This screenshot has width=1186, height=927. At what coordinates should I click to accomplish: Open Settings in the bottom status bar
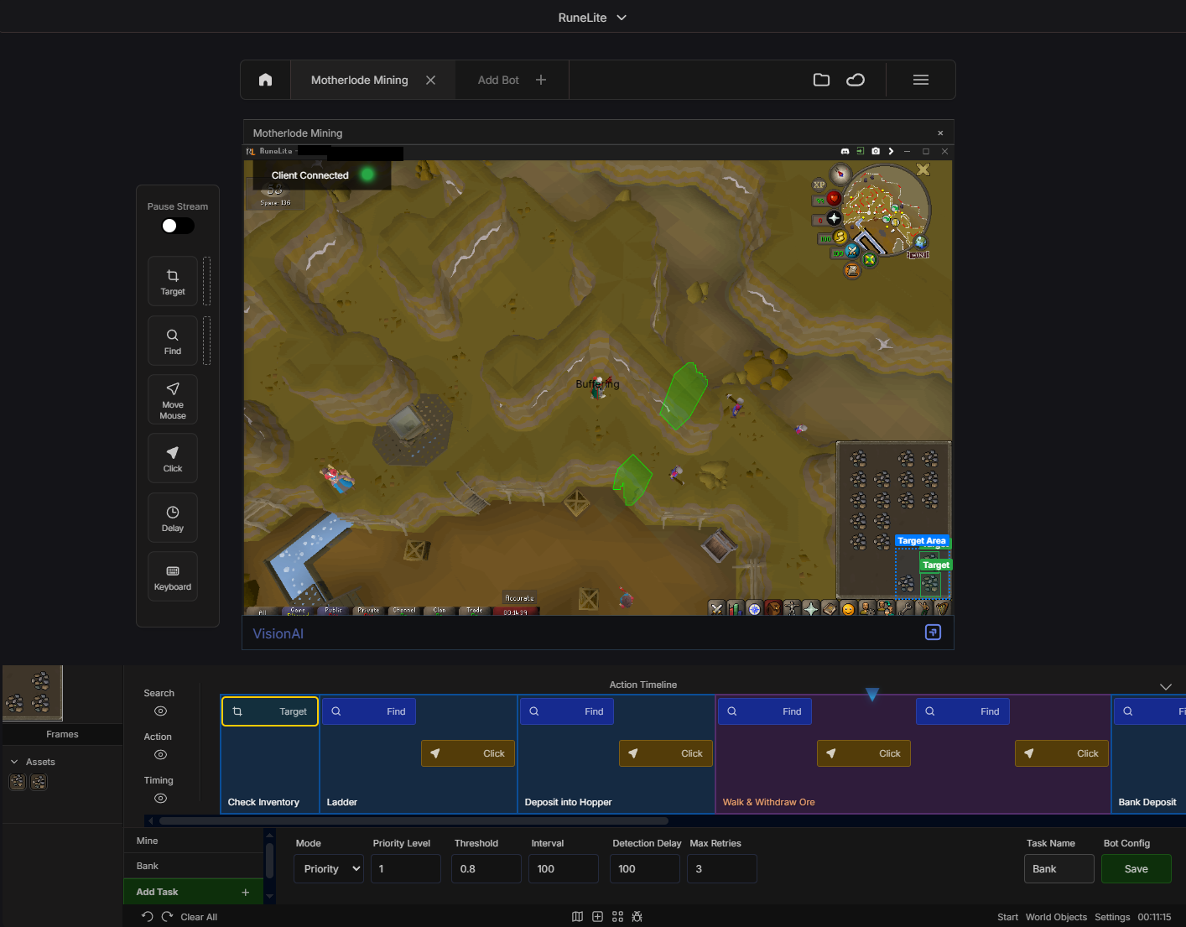1112,916
